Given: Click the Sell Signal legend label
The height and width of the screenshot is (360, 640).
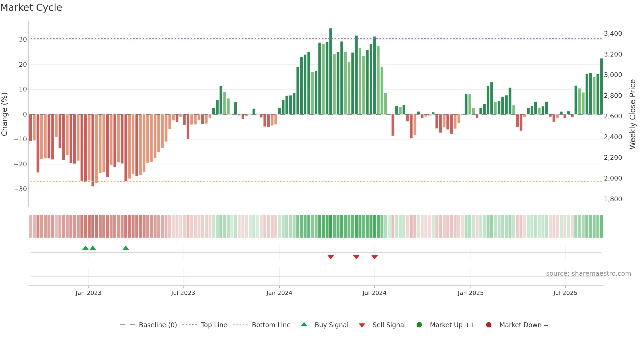Looking at the screenshot, I should click(389, 325).
